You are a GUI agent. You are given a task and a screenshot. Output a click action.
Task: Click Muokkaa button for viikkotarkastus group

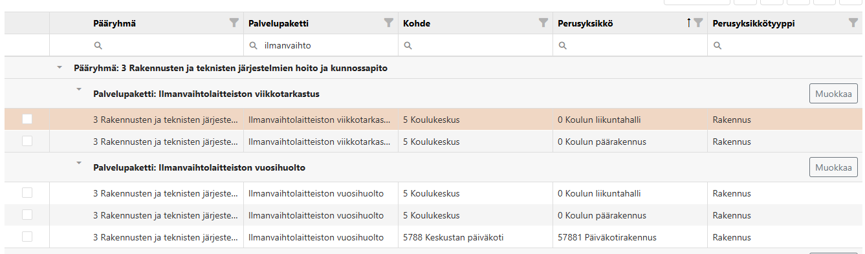[833, 93]
